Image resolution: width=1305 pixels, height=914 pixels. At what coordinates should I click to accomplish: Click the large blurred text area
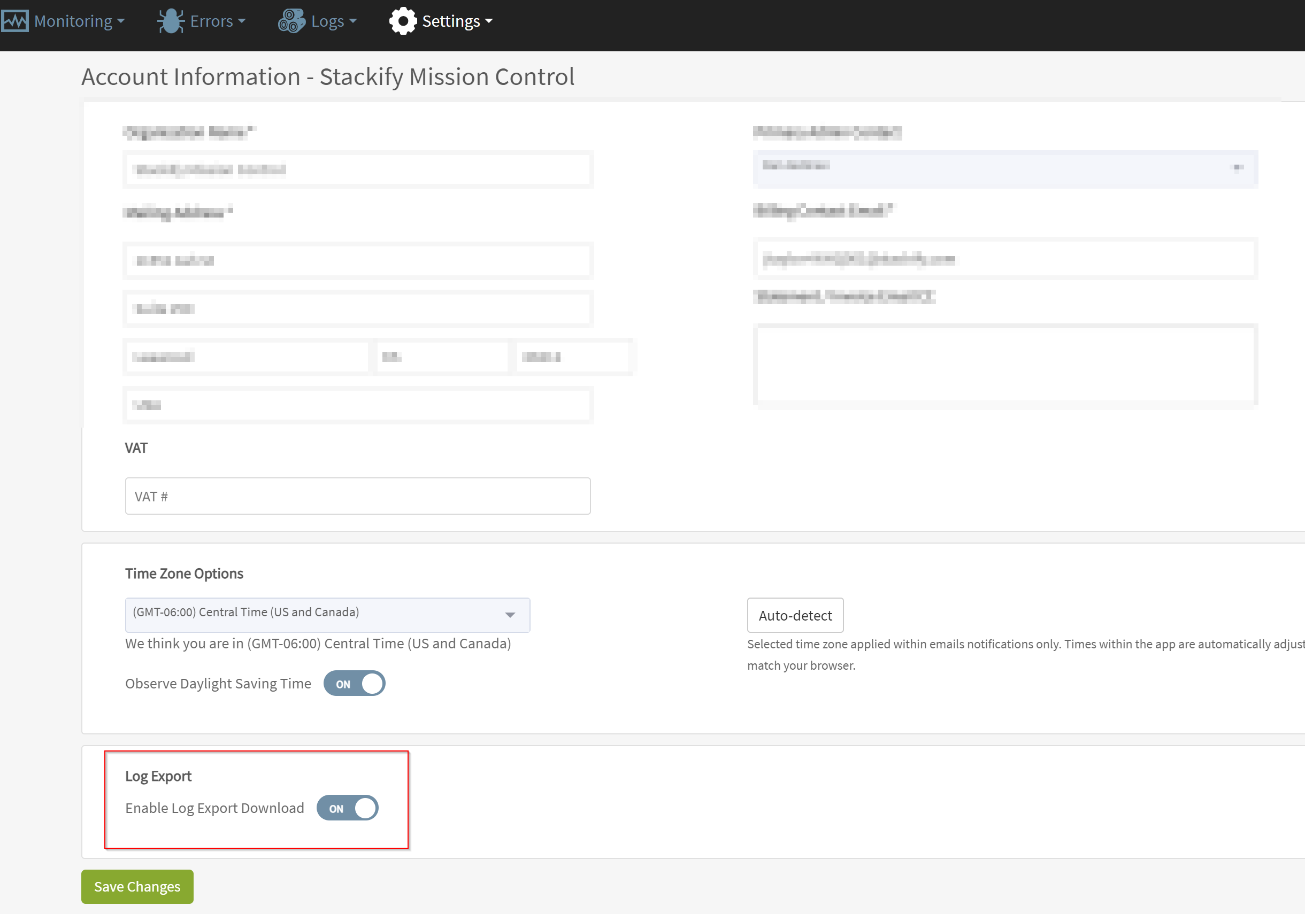click(x=1005, y=364)
